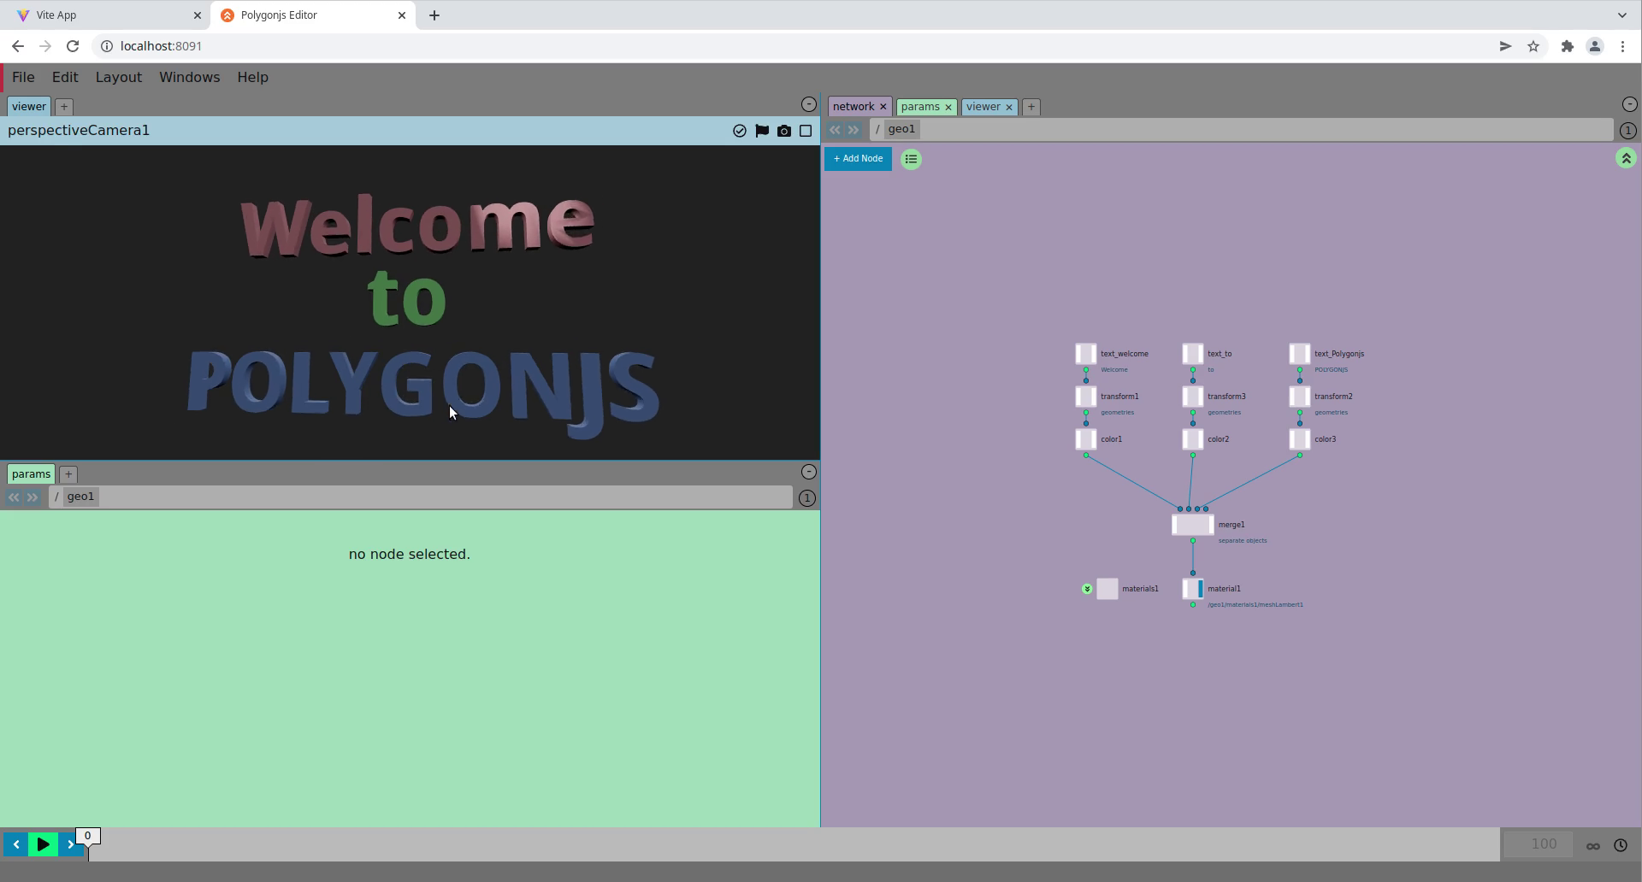
Task: Click the merge1 output connector dot
Action: click(x=1193, y=541)
